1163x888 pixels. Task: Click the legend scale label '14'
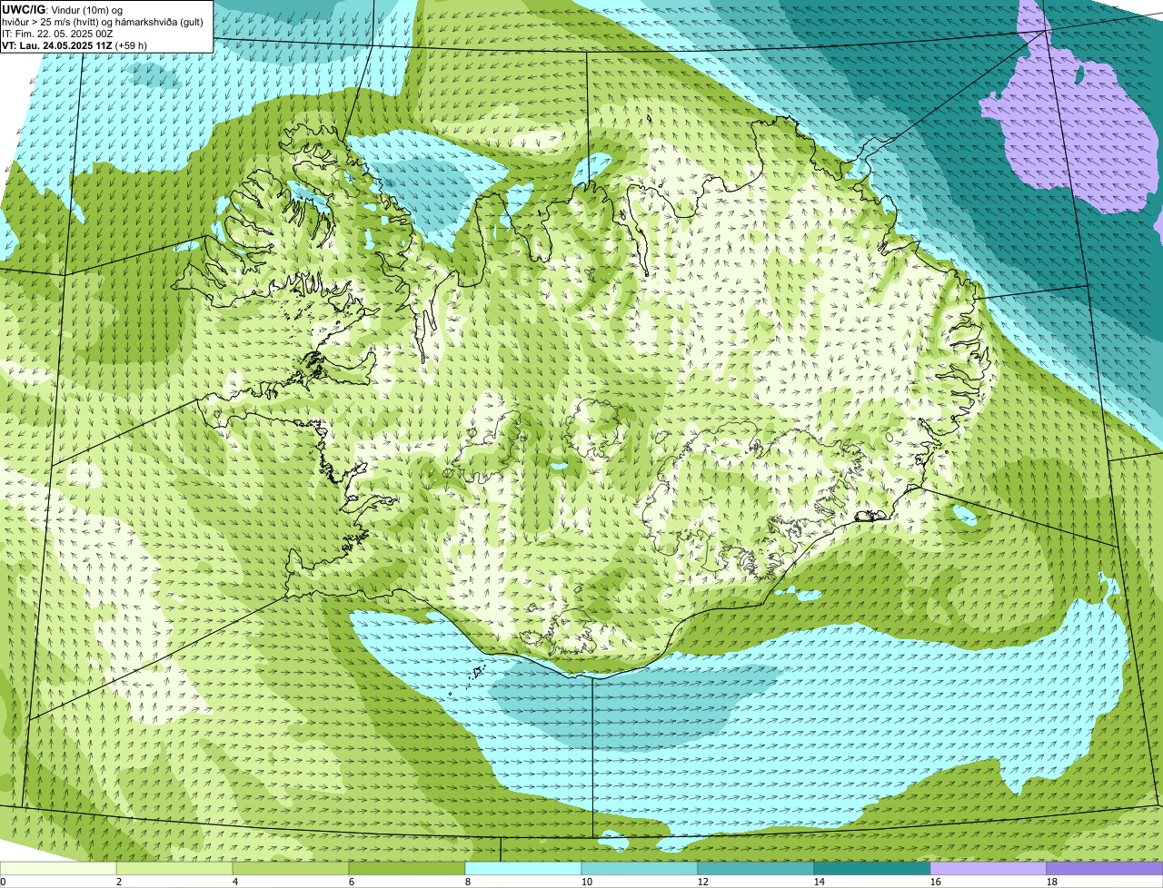click(820, 882)
